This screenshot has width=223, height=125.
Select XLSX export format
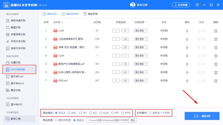pyautogui.click(x=101, y=113)
